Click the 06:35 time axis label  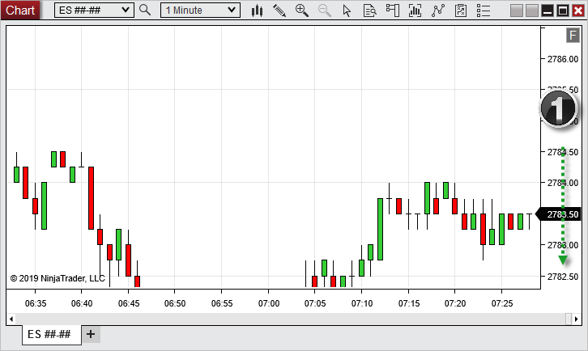[36, 303]
